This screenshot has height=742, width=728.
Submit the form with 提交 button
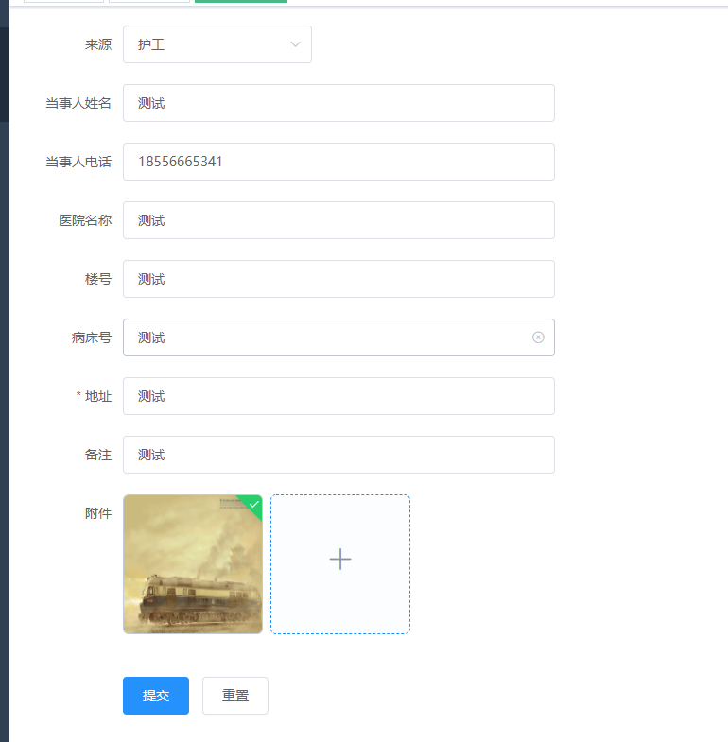point(156,696)
